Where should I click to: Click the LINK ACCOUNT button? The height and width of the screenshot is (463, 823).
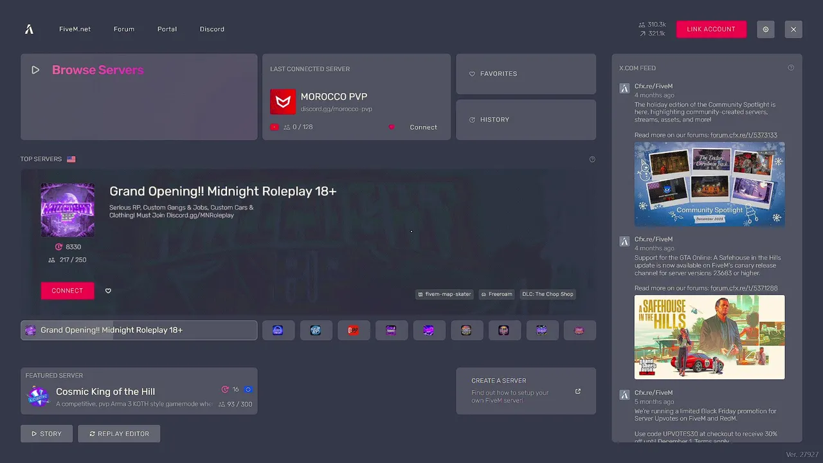pos(711,29)
